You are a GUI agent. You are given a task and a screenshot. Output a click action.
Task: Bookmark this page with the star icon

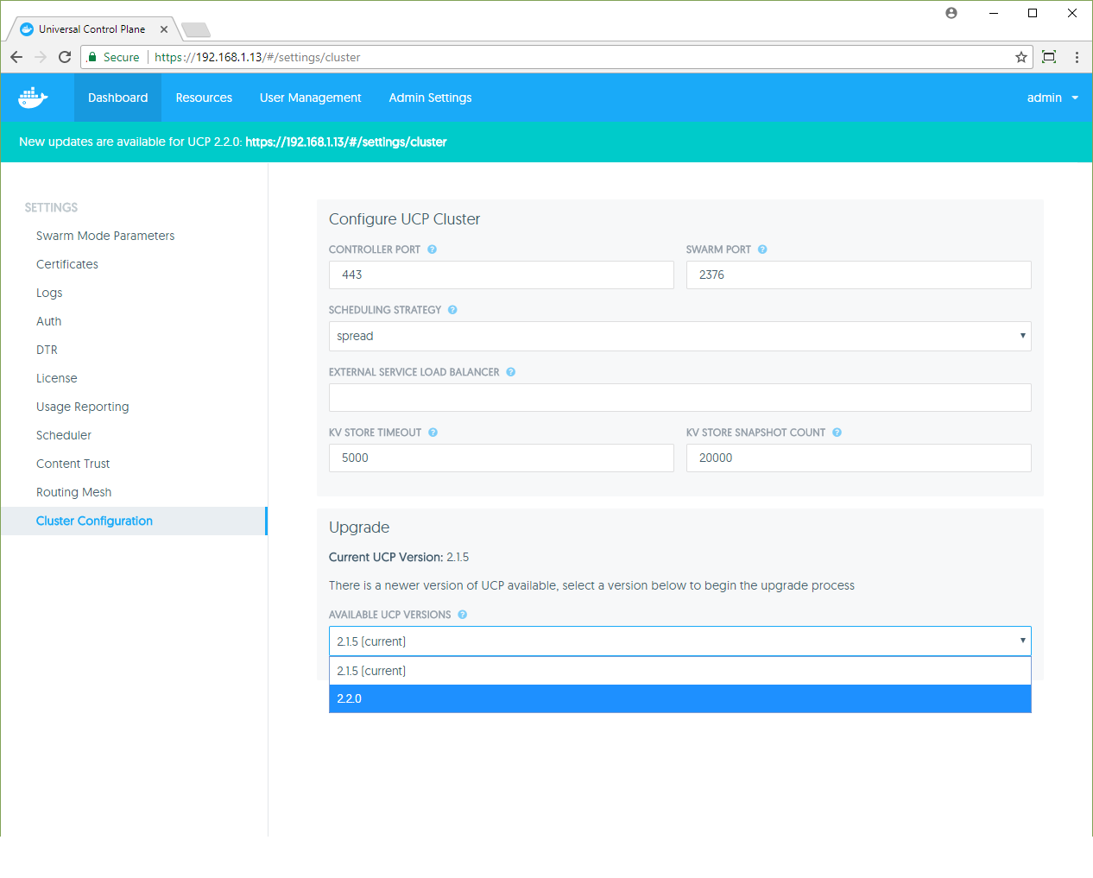1021,57
